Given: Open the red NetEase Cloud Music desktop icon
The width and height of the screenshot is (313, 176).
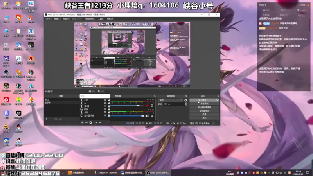Looking at the screenshot, I should [x=6, y=101].
